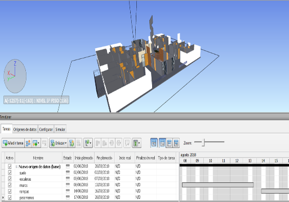Screen dimensions: 289x202
Task: Click the insert task icon next to Añadir tarea
Action: point(28,143)
